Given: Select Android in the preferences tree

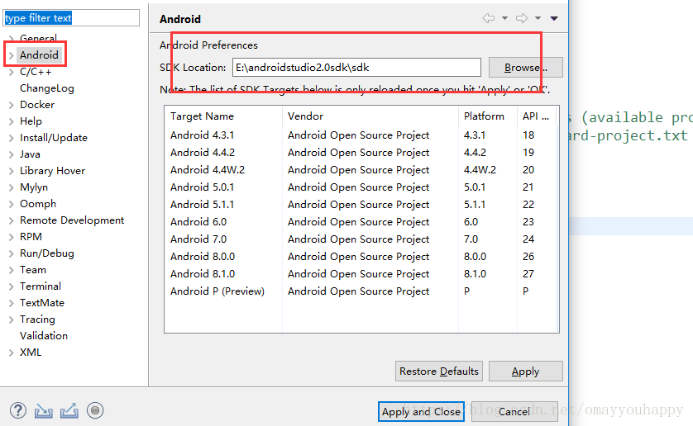Looking at the screenshot, I should [x=39, y=54].
